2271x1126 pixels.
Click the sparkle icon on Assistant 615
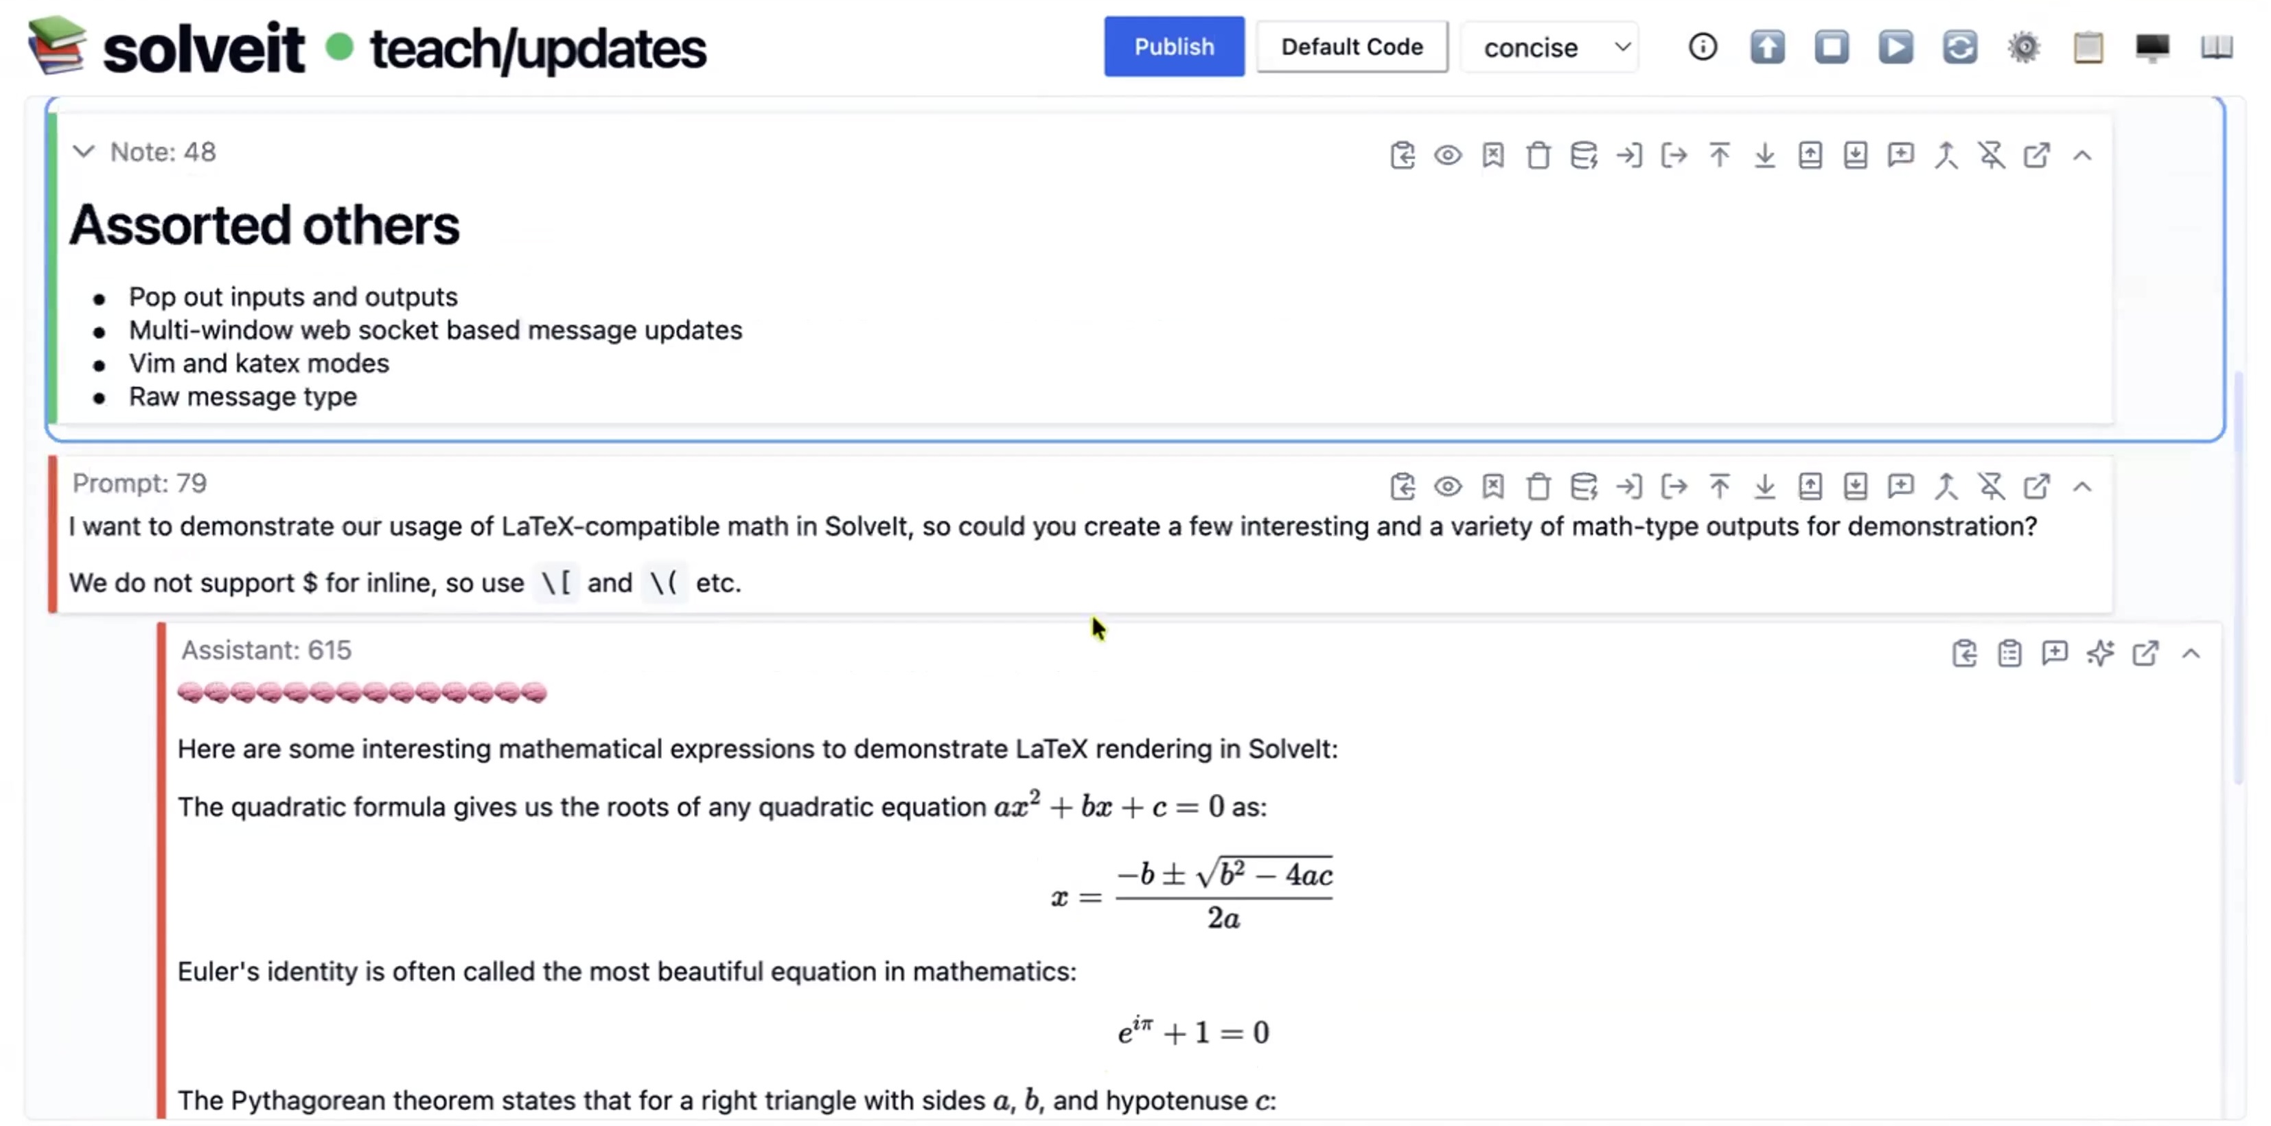[2100, 653]
